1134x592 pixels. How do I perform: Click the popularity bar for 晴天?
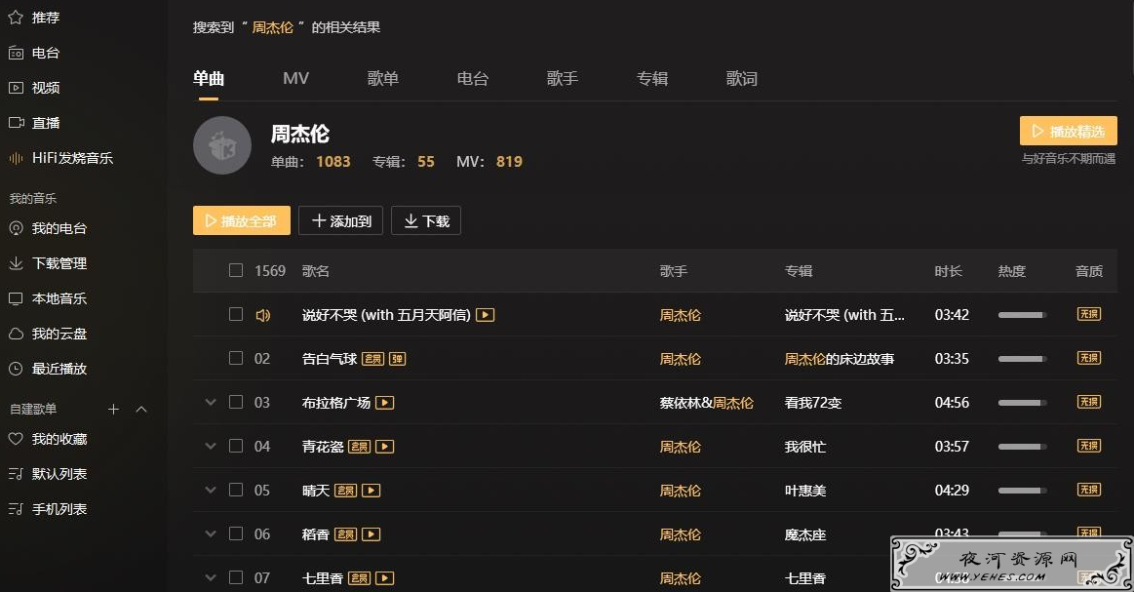pyautogui.click(x=1022, y=491)
